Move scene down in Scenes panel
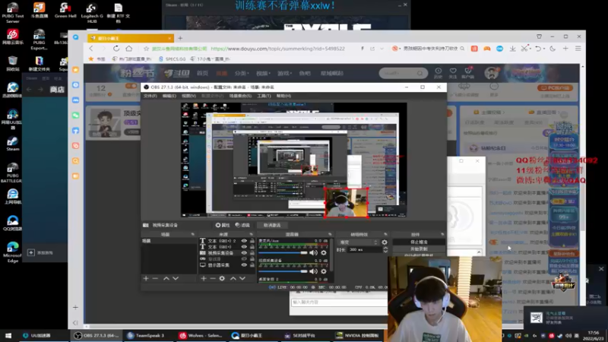The width and height of the screenshot is (608, 342). (x=176, y=278)
